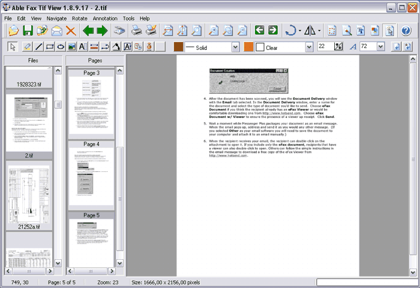Click the red X delete icon
Screen dimensions: 420x288
tap(71, 31)
